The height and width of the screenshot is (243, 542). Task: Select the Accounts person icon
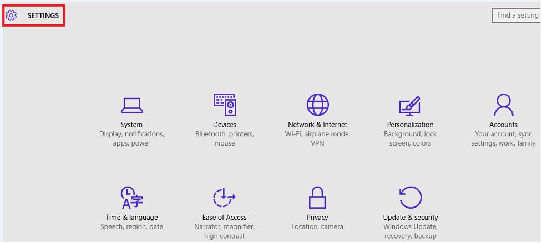[503, 105]
